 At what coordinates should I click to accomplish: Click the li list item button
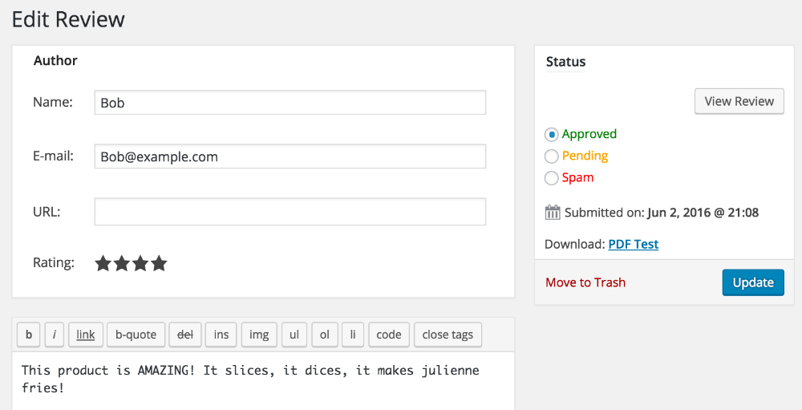[352, 335]
